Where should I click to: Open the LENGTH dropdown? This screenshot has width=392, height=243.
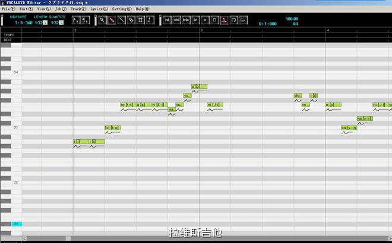pyautogui.click(x=45, y=23)
